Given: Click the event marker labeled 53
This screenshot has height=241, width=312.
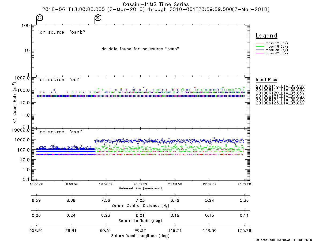Looking at the screenshot, I should pos(98,17).
